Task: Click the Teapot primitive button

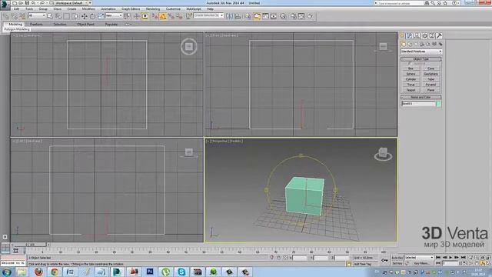Action: click(411, 90)
